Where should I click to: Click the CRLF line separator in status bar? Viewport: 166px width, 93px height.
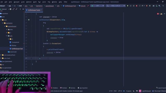click(115, 91)
